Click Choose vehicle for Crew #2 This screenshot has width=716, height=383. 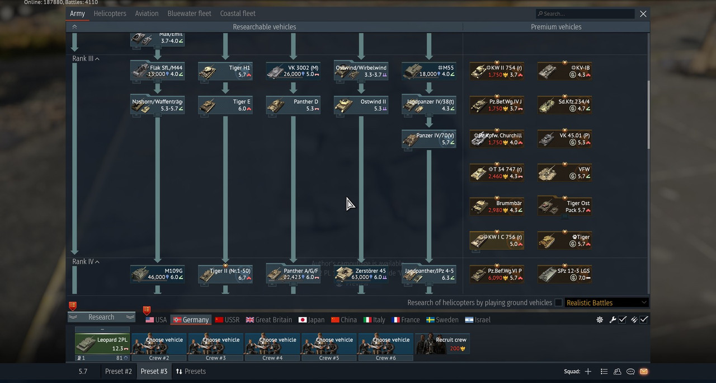point(159,344)
